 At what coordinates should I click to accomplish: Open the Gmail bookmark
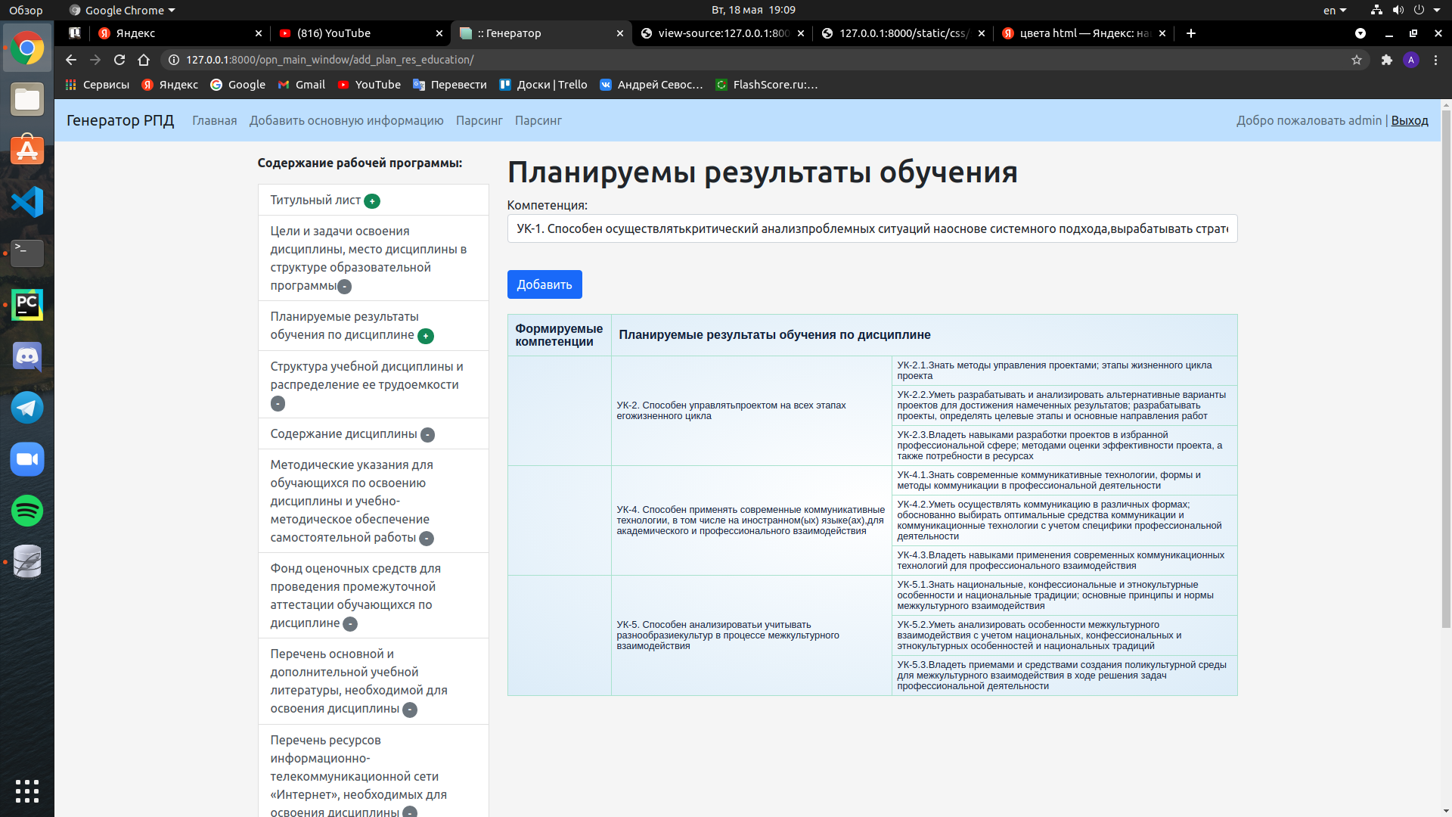(x=302, y=85)
